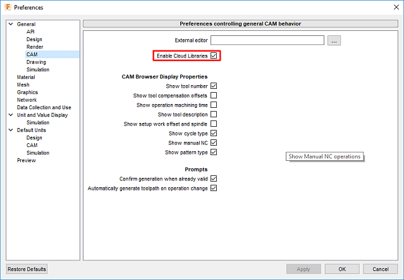Viewport: 404px width, 280px height.
Task: Select Design under General
Action: pyautogui.click(x=34, y=39)
